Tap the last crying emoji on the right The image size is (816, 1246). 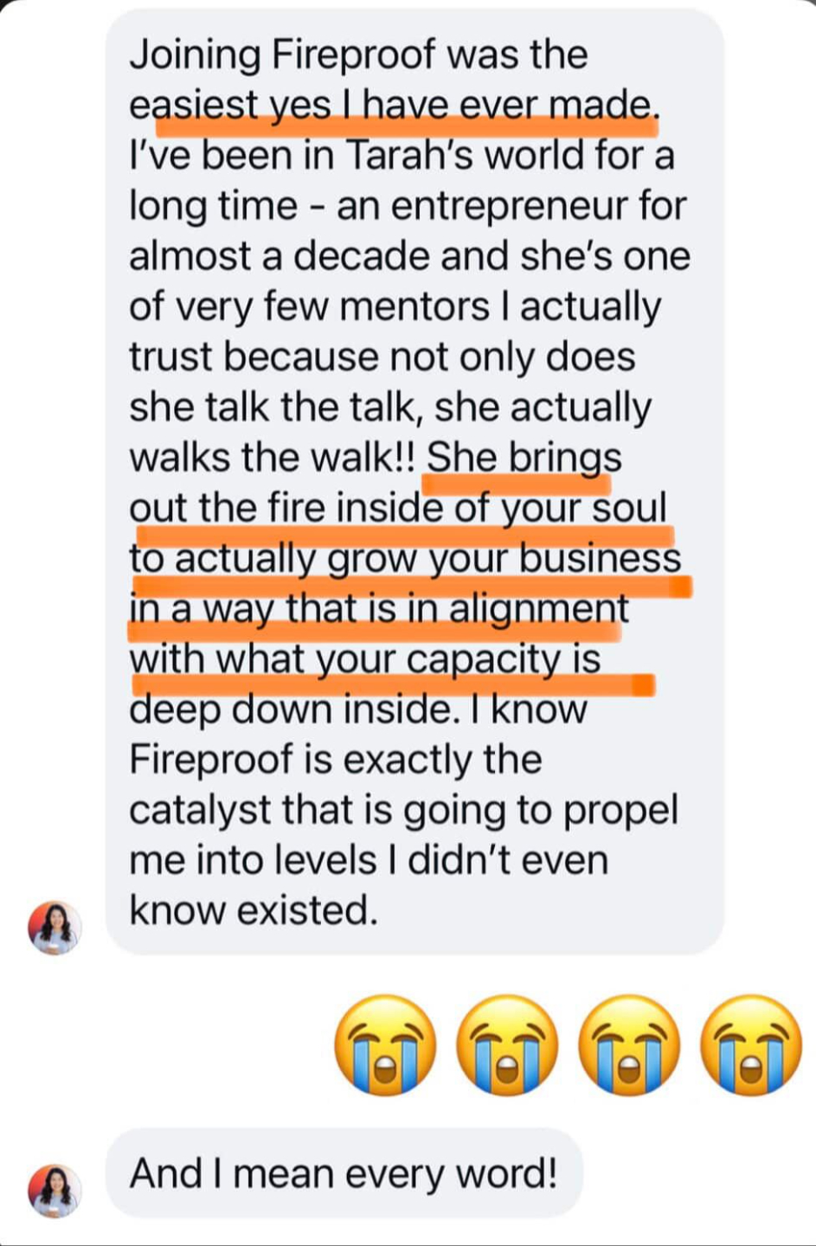pyautogui.click(x=751, y=1045)
